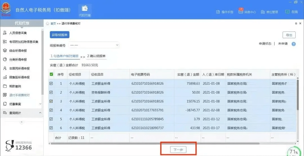Toggle the select-all checkbox in table header
Image resolution: width=304 pixels, height=156 pixels.
[x=51, y=74]
